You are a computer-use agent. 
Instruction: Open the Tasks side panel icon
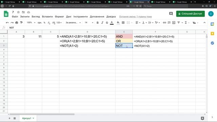212,43
